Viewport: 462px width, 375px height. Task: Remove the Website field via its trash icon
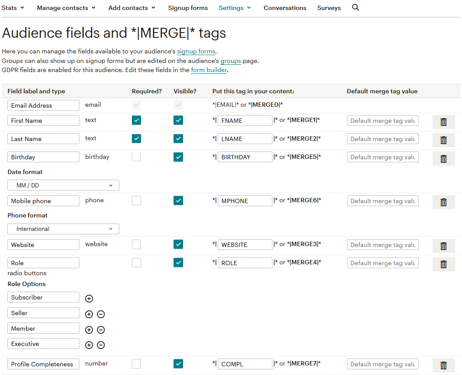tap(443, 246)
